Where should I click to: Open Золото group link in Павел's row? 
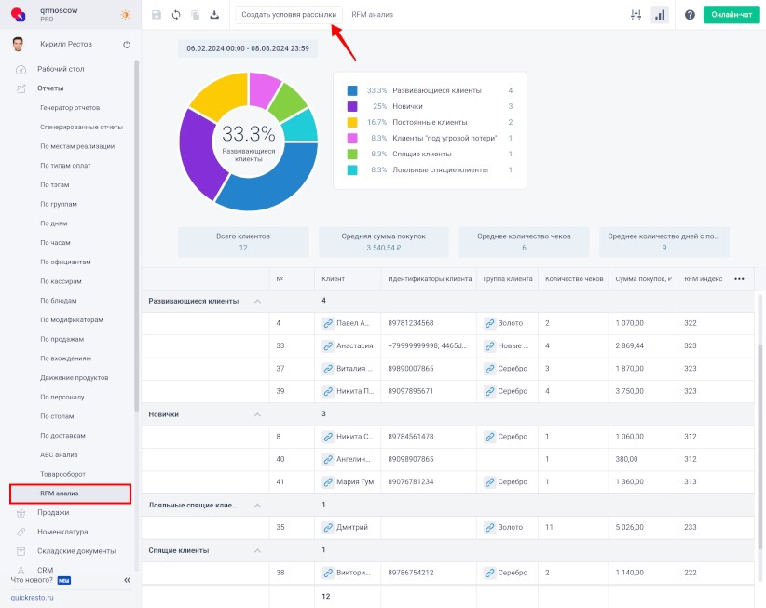pyautogui.click(x=489, y=323)
